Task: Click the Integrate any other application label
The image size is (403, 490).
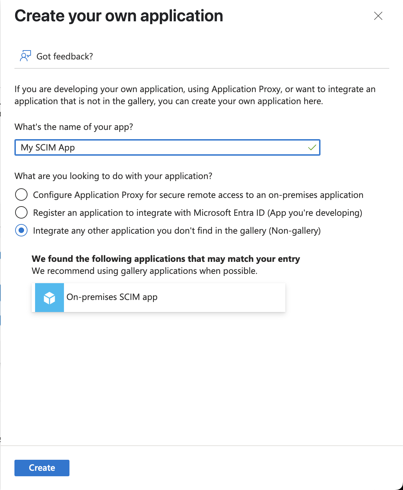Action: pyautogui.click(x=176, y=231)
